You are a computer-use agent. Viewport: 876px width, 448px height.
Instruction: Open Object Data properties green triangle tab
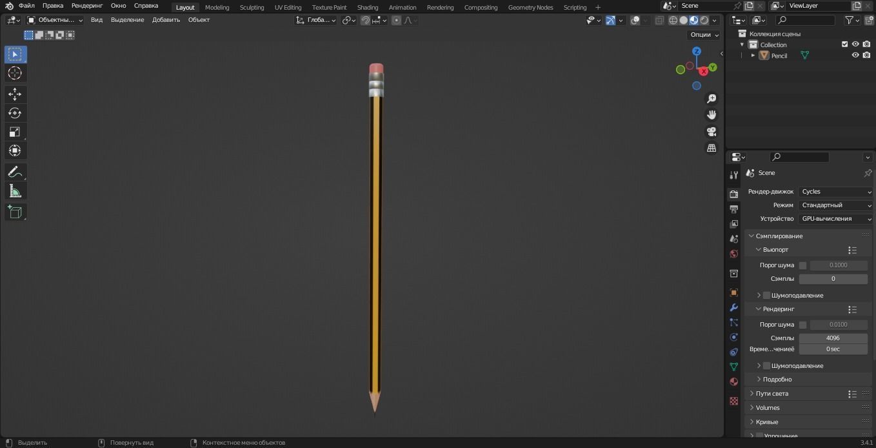coord(733,367)
